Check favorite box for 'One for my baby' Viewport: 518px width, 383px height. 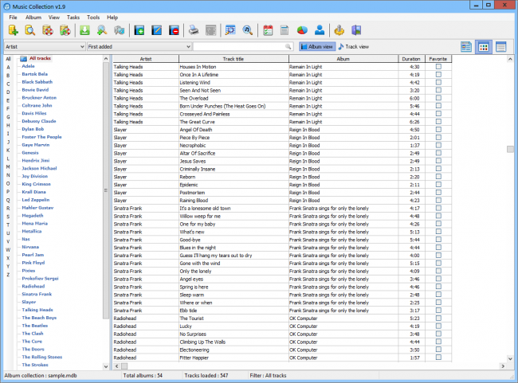point(438,224)
